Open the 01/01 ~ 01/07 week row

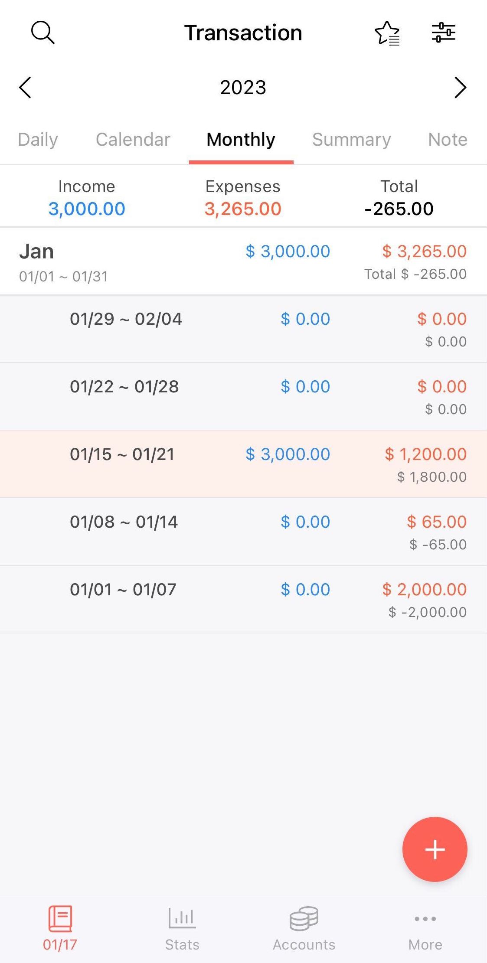tap(243, 599)
